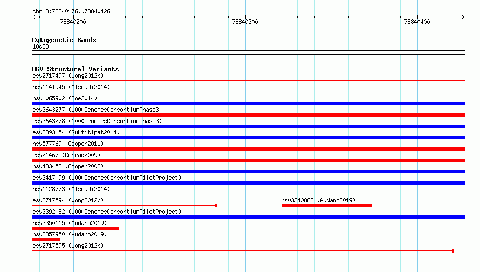Click nsv1128773 (Alsmadi2014) label
The height and width of the screenshot is (272, 480).
click(x=71, y=189)
